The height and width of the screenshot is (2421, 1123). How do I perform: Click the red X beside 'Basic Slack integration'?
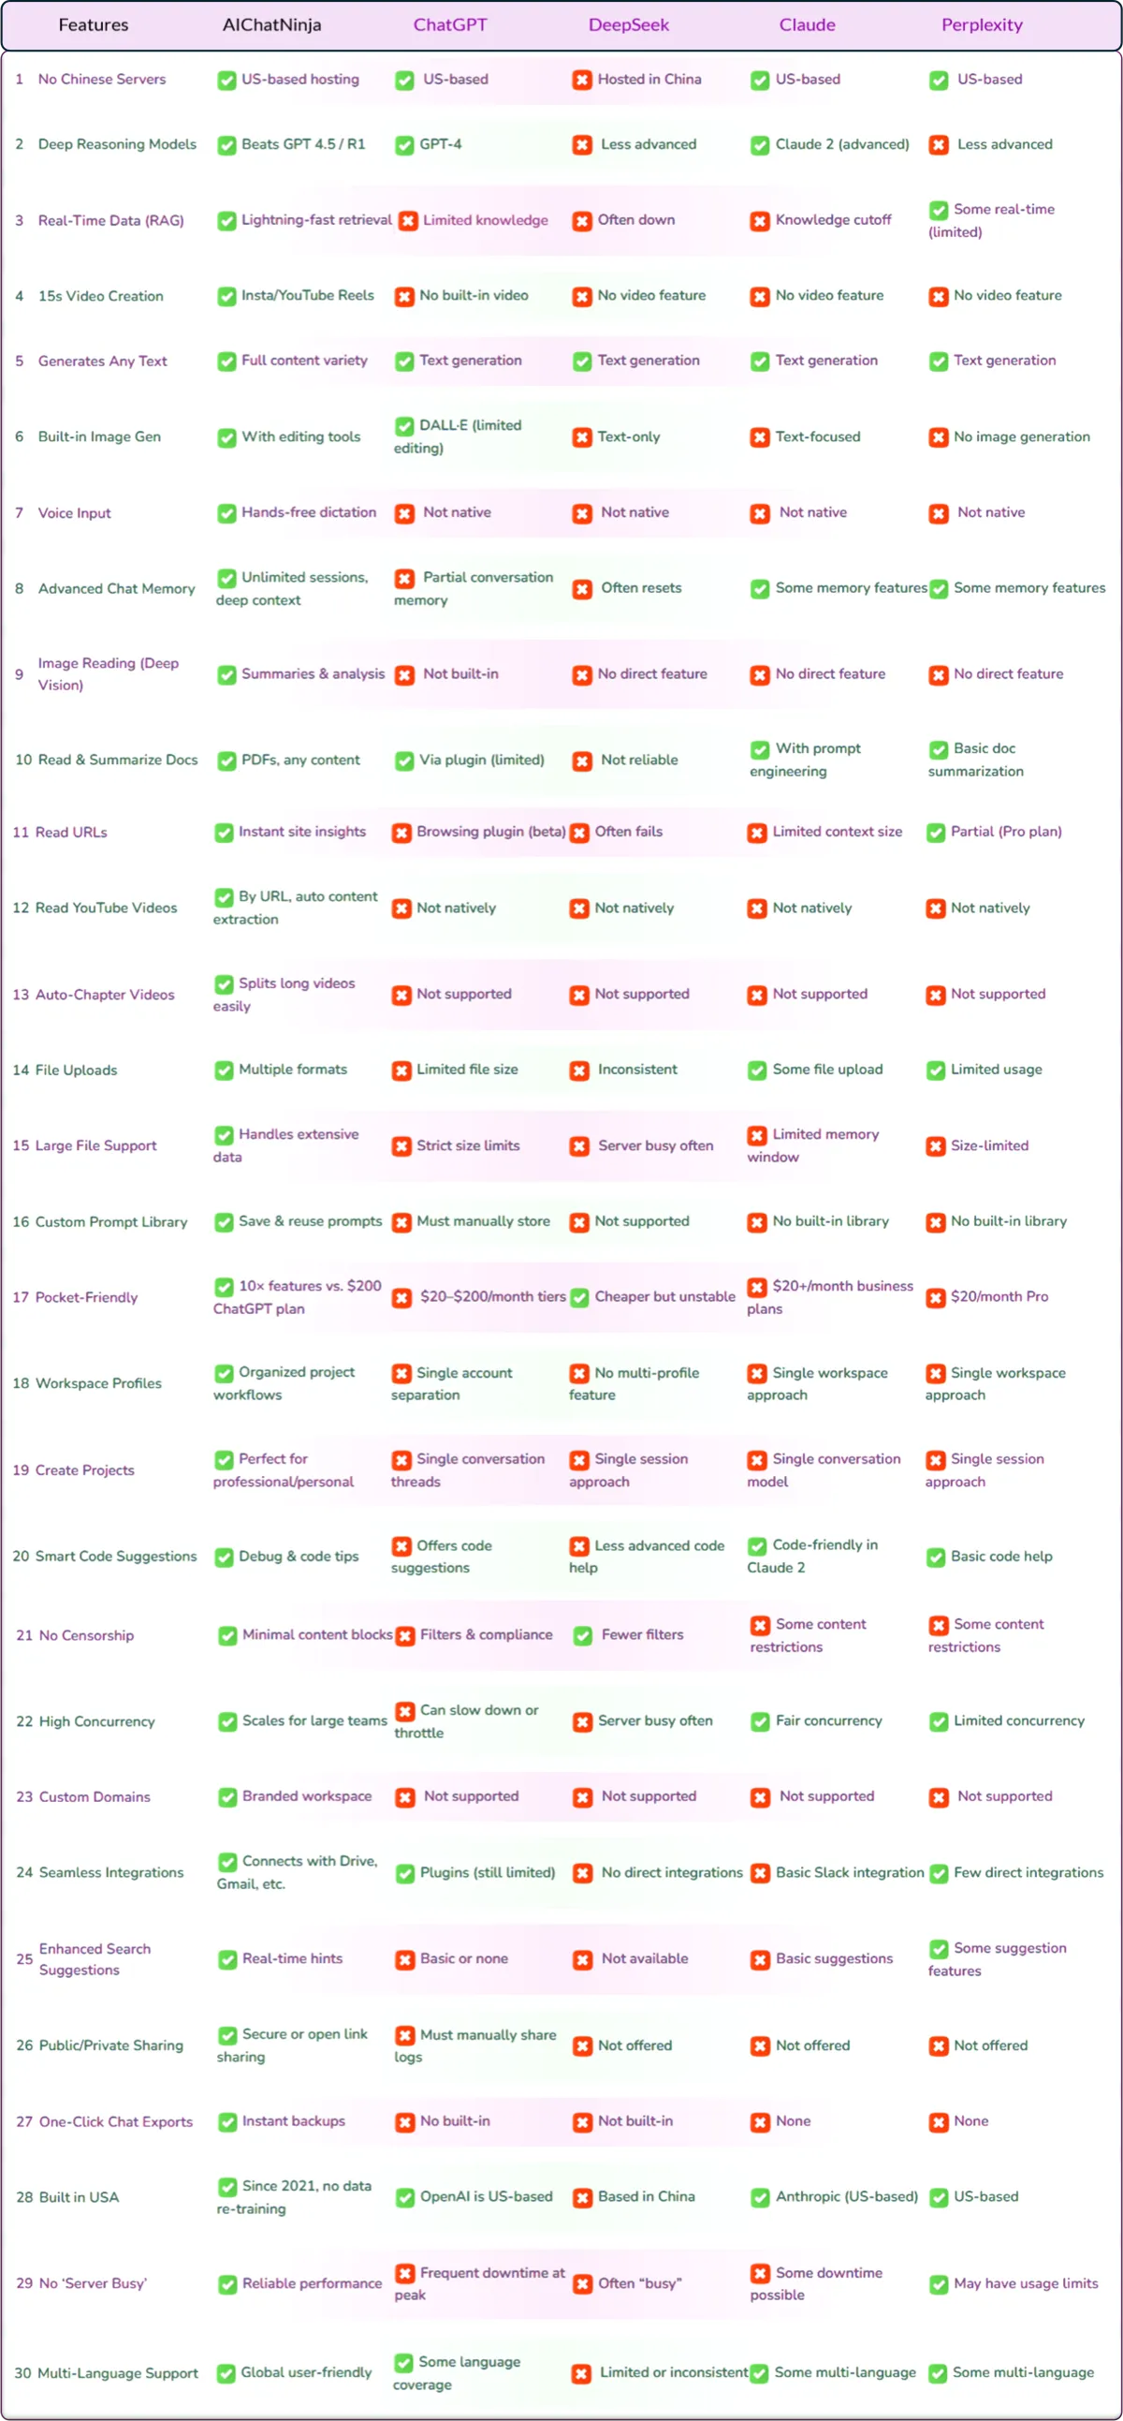tap(761, 1874)
